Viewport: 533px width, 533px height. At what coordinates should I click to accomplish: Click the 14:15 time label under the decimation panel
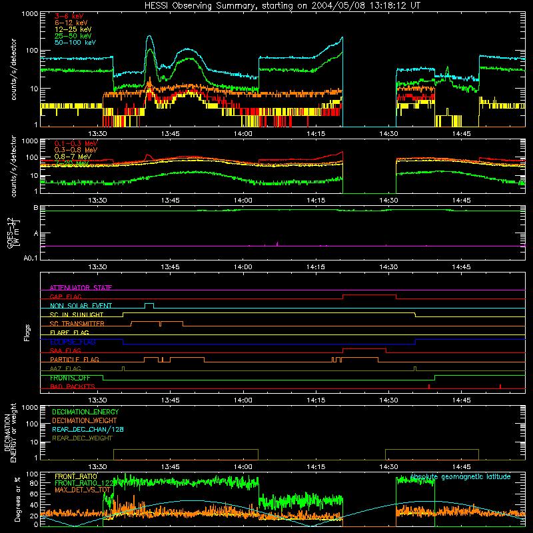pos(316,467)
